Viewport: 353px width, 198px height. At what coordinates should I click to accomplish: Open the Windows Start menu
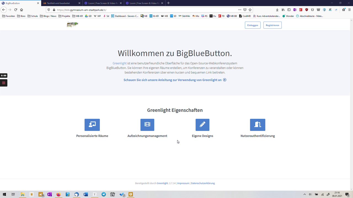[x=4, y=194]
